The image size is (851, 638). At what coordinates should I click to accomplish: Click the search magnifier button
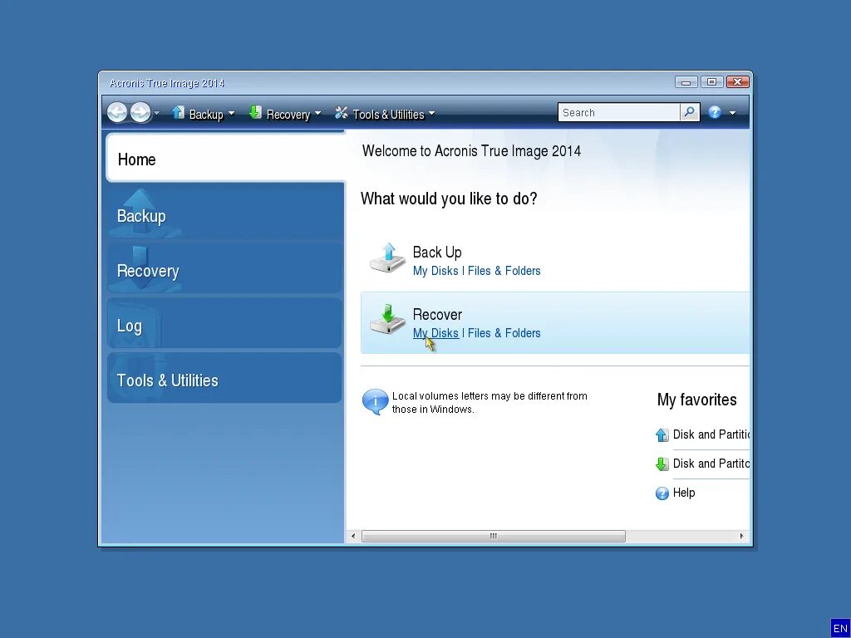689,112
